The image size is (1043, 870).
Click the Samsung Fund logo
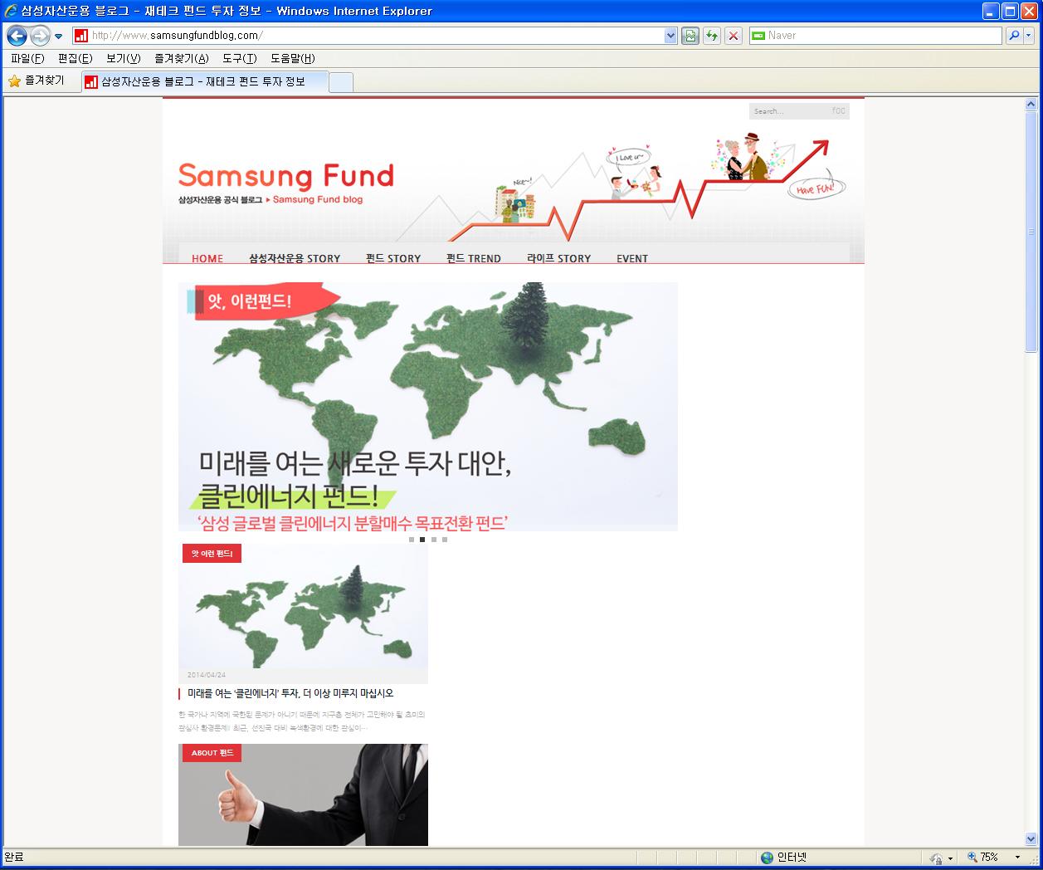(286, 175)
